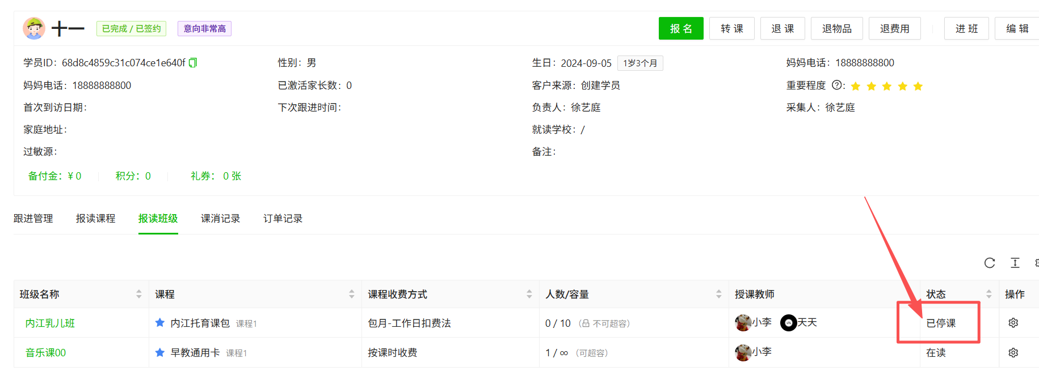The height and width of the screenshot is (371, 1039).
Task: Click the 天天 teacher avatar icon
Action: point(788,323)
